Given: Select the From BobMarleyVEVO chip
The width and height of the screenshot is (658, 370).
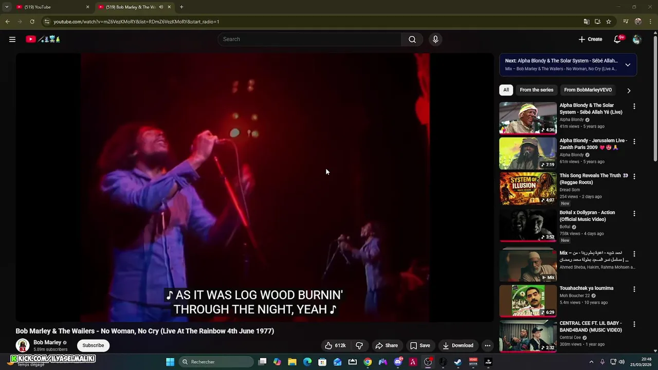Looking at the screenshot, I should 588,90.
